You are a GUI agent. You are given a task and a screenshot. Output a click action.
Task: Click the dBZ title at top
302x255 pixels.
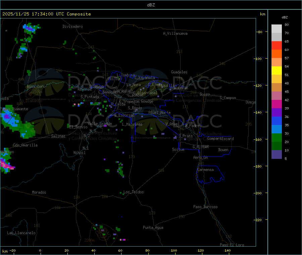click(x=151, y=5)
